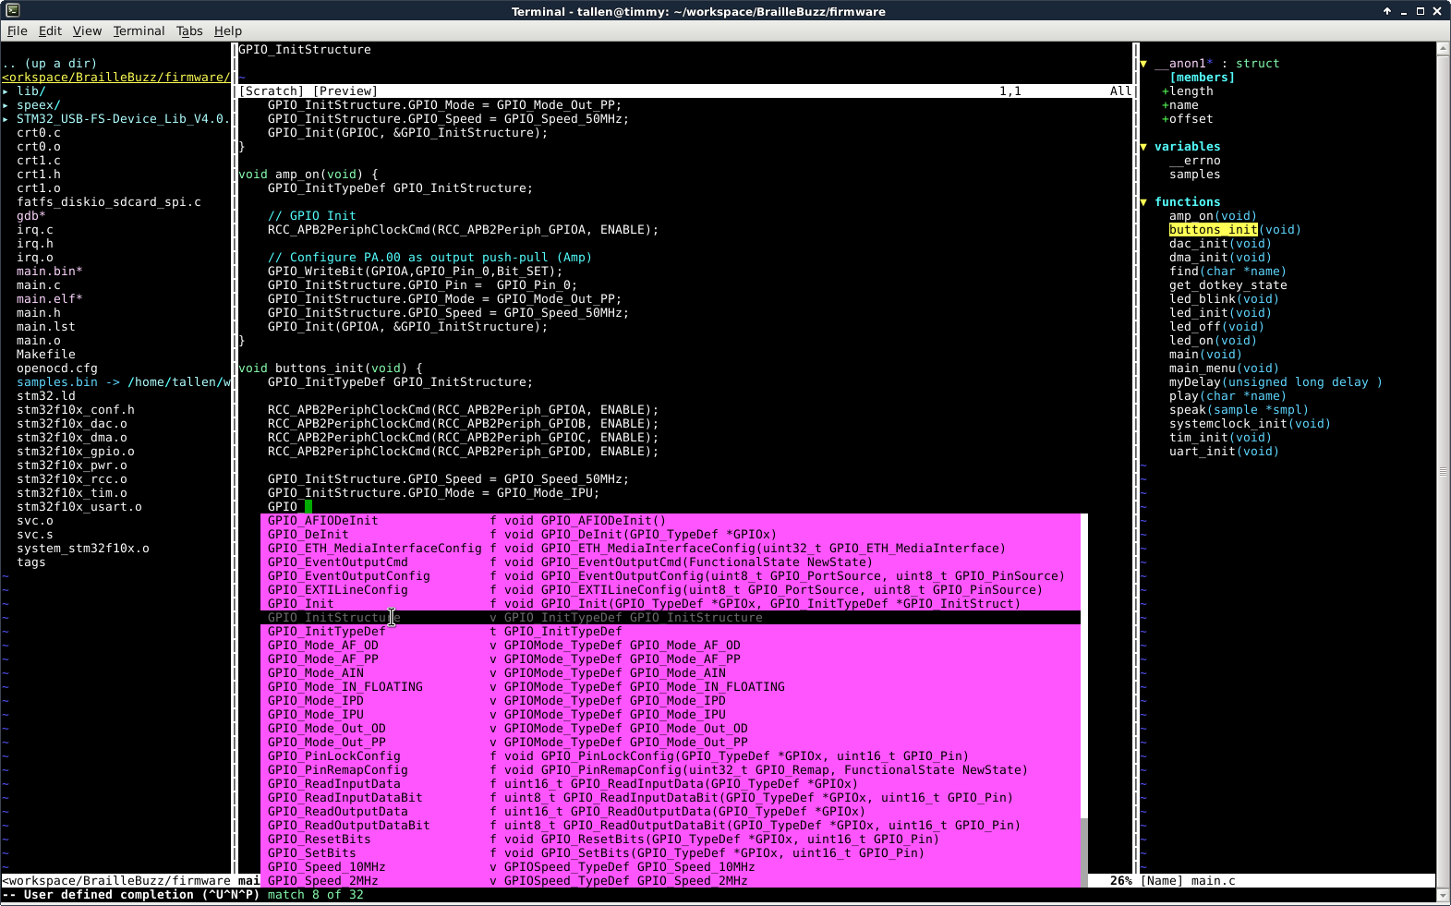Click the terminal icon in title bar
Image resolution: width=1451 pixels, height=906 pixels.
click(12, 11)
